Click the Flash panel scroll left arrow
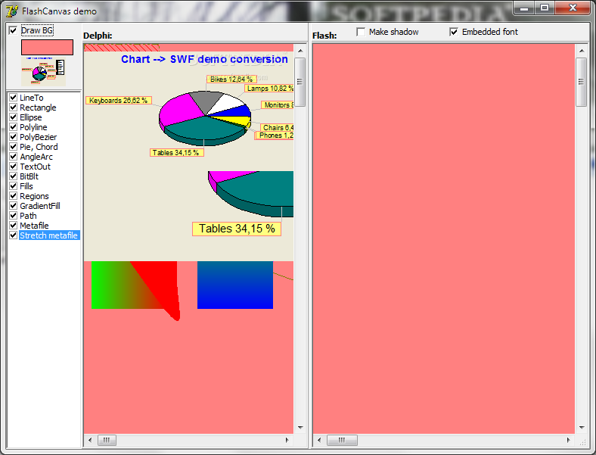Screen dimensions: 596x455 pyautogui.click(x=319, y=440)
